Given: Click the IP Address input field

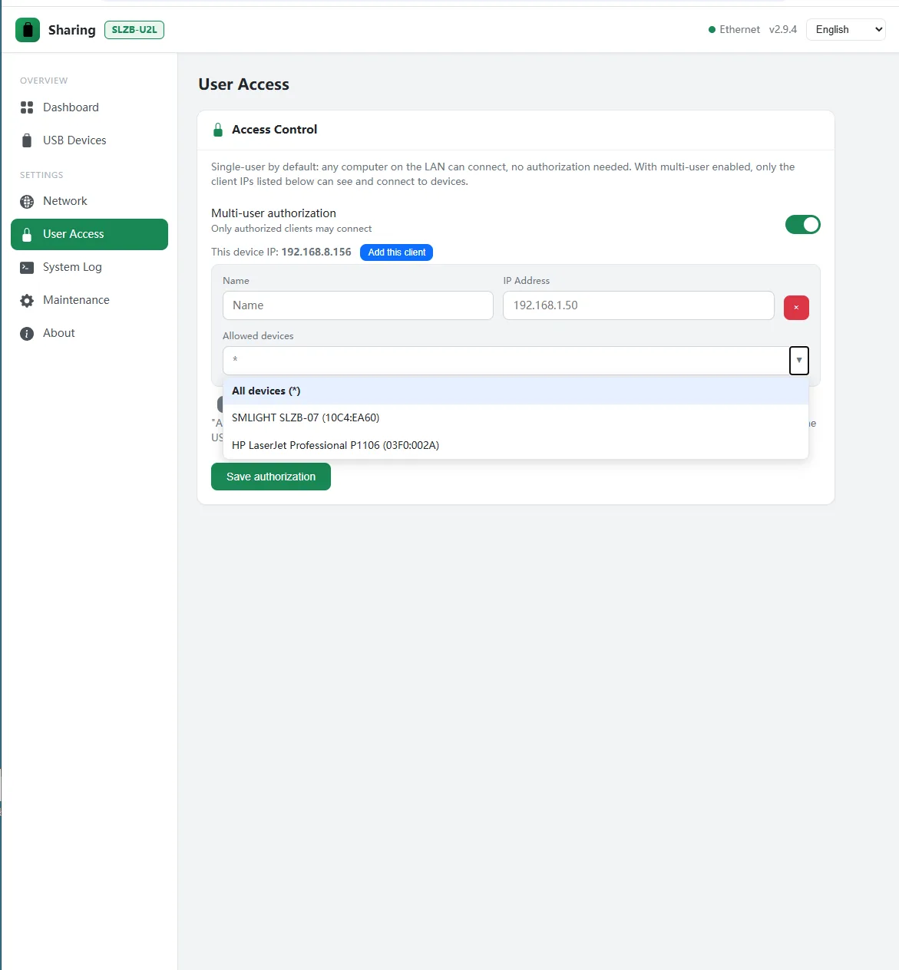Looking at the screenshot, I should coord(638,305).
